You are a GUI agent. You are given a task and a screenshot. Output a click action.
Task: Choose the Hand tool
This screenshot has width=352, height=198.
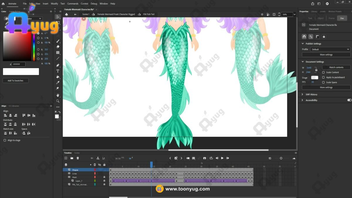58,95
